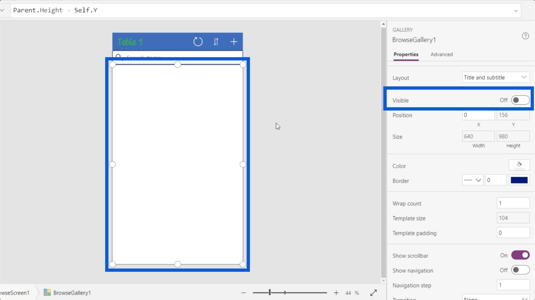Click the zoom in plus icon

coord(336,293)
